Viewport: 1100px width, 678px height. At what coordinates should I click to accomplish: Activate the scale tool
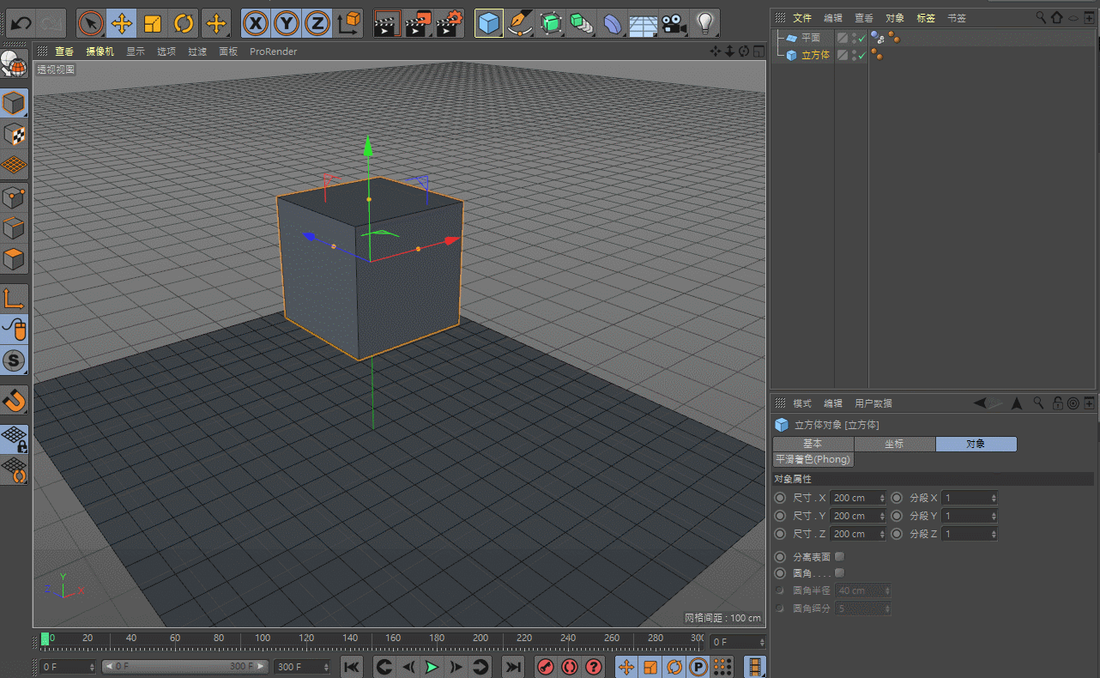click(x=153, y=23)
